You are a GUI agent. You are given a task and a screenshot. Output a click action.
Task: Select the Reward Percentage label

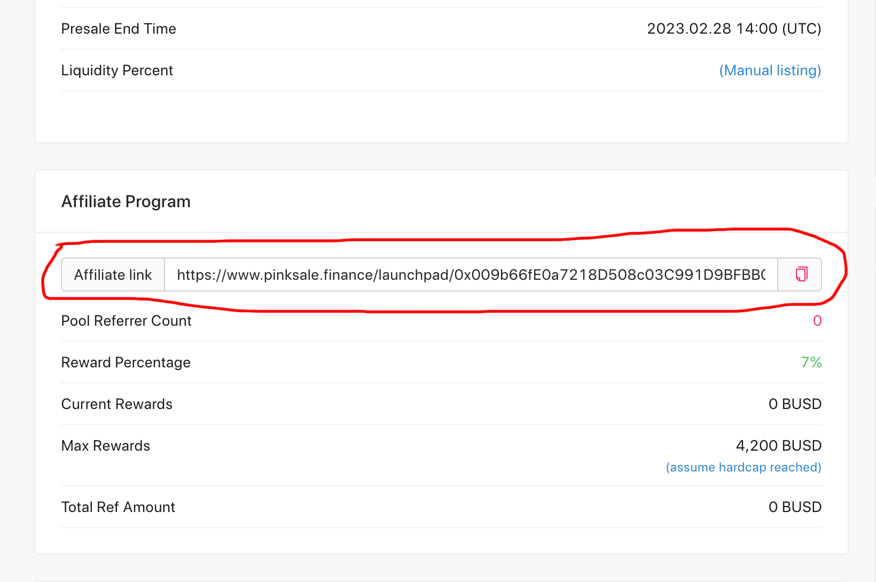tap(126, 363)
